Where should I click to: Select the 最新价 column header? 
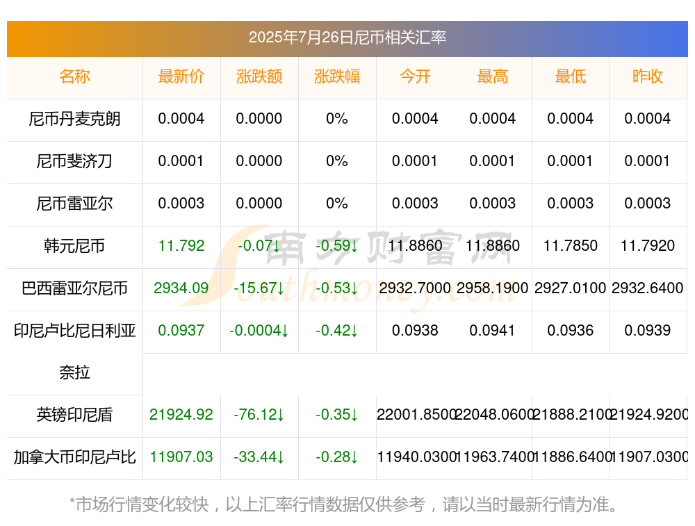[181, 76]
